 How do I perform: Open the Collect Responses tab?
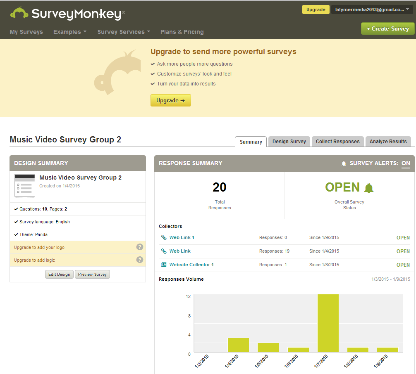click(337, 142)
